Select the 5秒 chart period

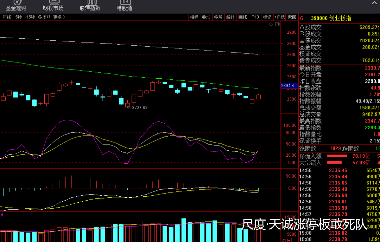19,17
